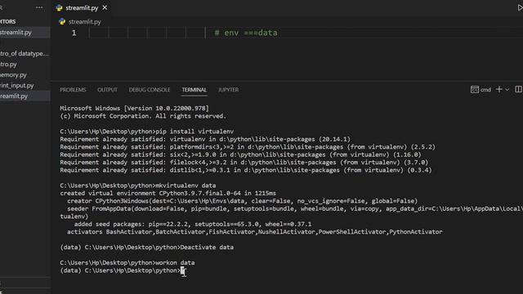
Task: Click 'added seed packages' output line
Action: tap(193, 224)
